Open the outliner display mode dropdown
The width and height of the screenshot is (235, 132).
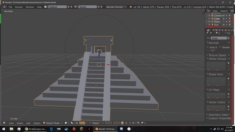coord(232,11)
